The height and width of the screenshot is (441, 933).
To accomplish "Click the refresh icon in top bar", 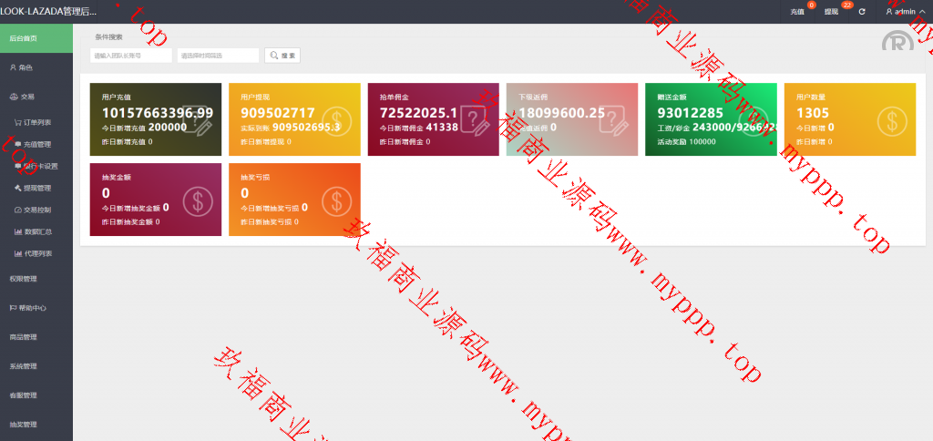I will 862,12.
